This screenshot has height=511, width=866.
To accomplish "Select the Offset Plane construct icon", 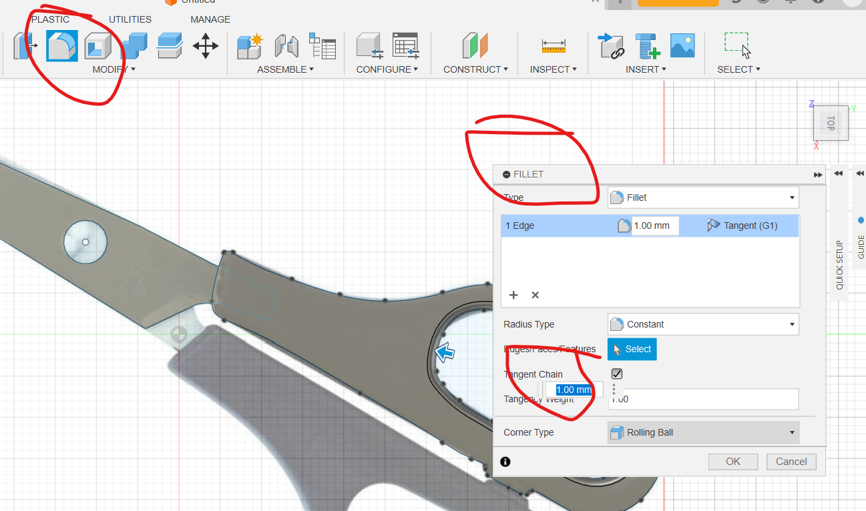I will point(475,46).
